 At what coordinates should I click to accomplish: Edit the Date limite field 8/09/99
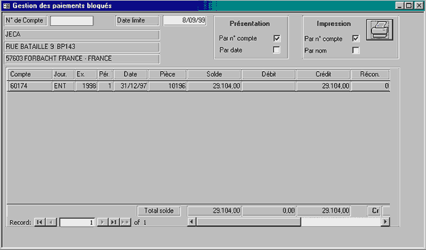point(185,20)
